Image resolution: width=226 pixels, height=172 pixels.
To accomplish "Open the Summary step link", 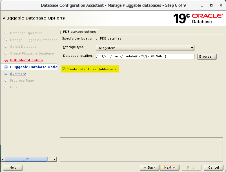I will 18,74.
